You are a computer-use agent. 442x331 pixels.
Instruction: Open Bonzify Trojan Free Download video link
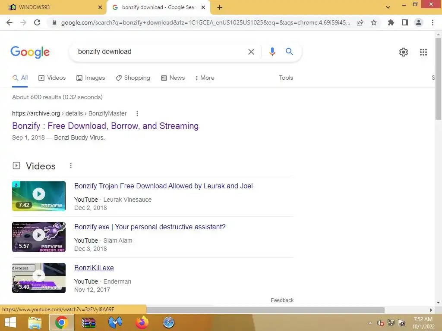tap(163, 186)
